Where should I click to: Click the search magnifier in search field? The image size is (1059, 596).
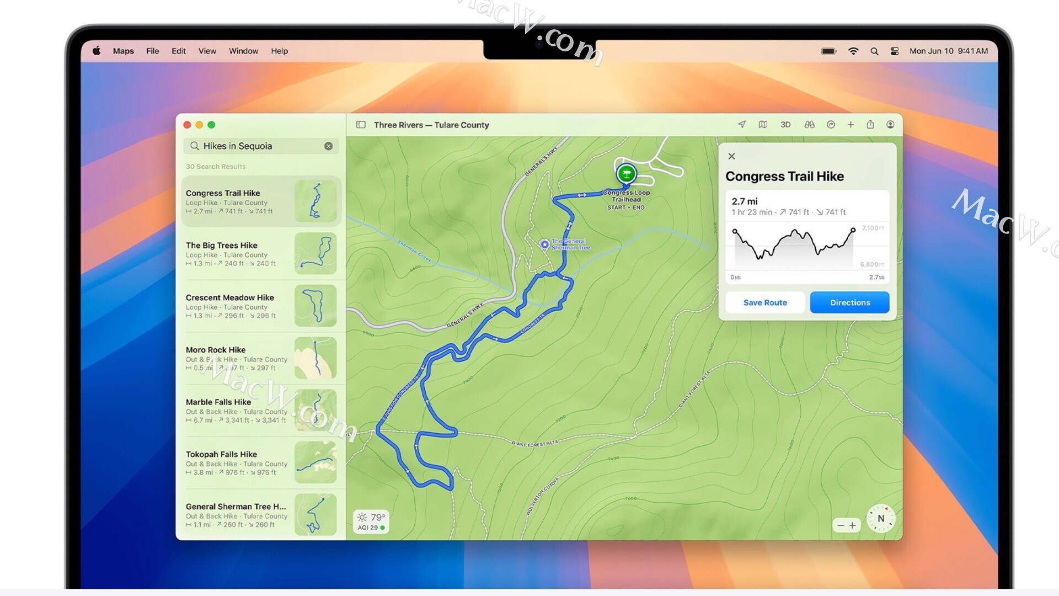pyautogui.click(x=194, y=146)
